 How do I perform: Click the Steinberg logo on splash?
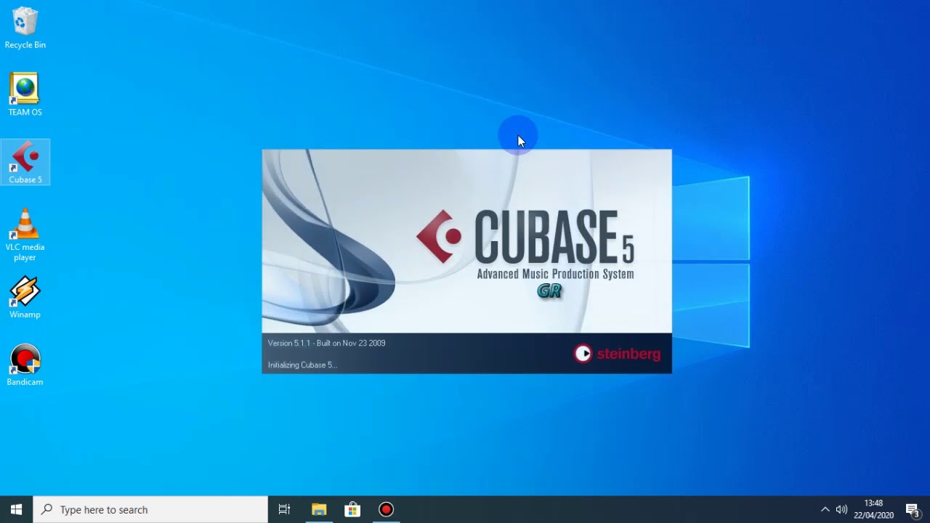click(x=617, y=354)
